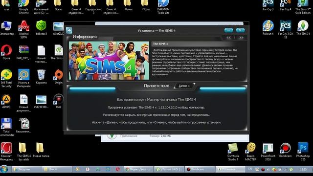
Task: Open the Far Cry 3 DX 11 shortcut
Action: point(286,29)
